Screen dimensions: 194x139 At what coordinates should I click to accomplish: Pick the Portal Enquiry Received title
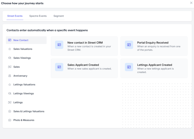click(x=153, y=43)
